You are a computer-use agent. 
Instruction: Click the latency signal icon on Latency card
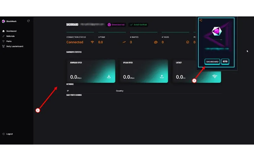(214, 76)
